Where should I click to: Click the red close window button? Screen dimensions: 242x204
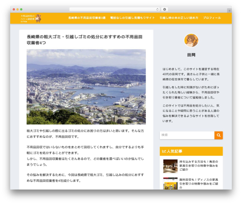click(x=14, y=9)
